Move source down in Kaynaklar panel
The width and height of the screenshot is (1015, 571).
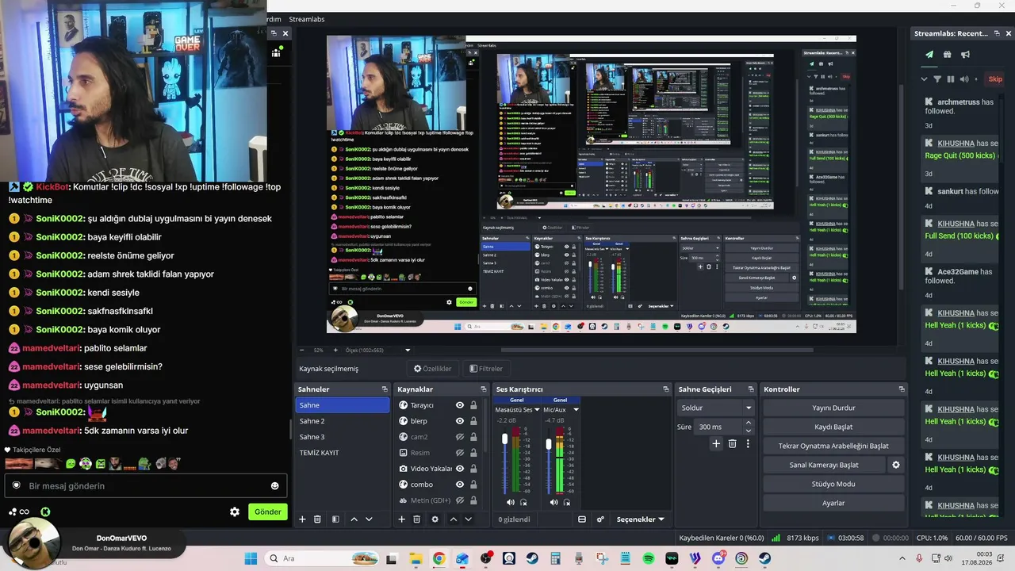(468, 519)
